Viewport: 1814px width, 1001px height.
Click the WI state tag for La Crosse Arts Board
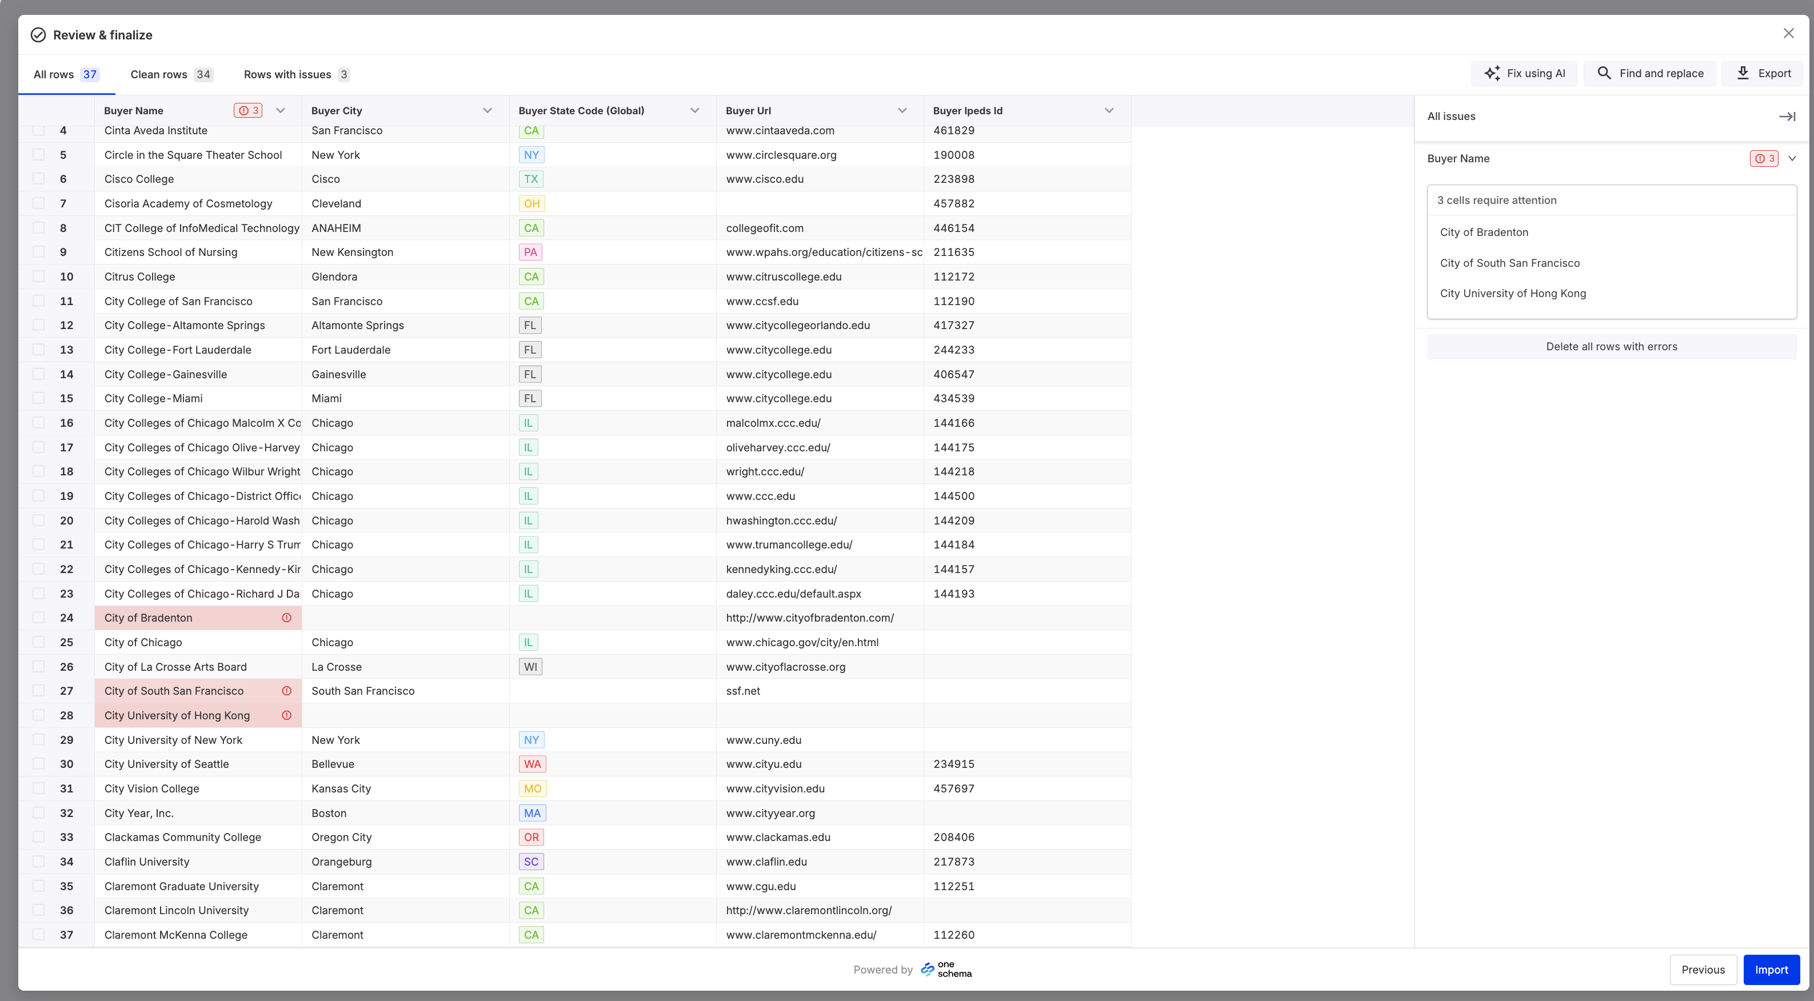[530, 667]
